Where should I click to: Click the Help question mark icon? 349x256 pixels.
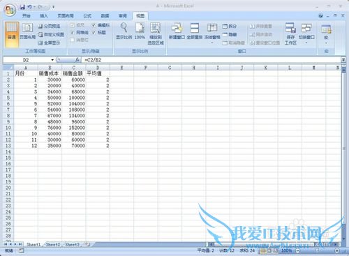click(321, 16)
